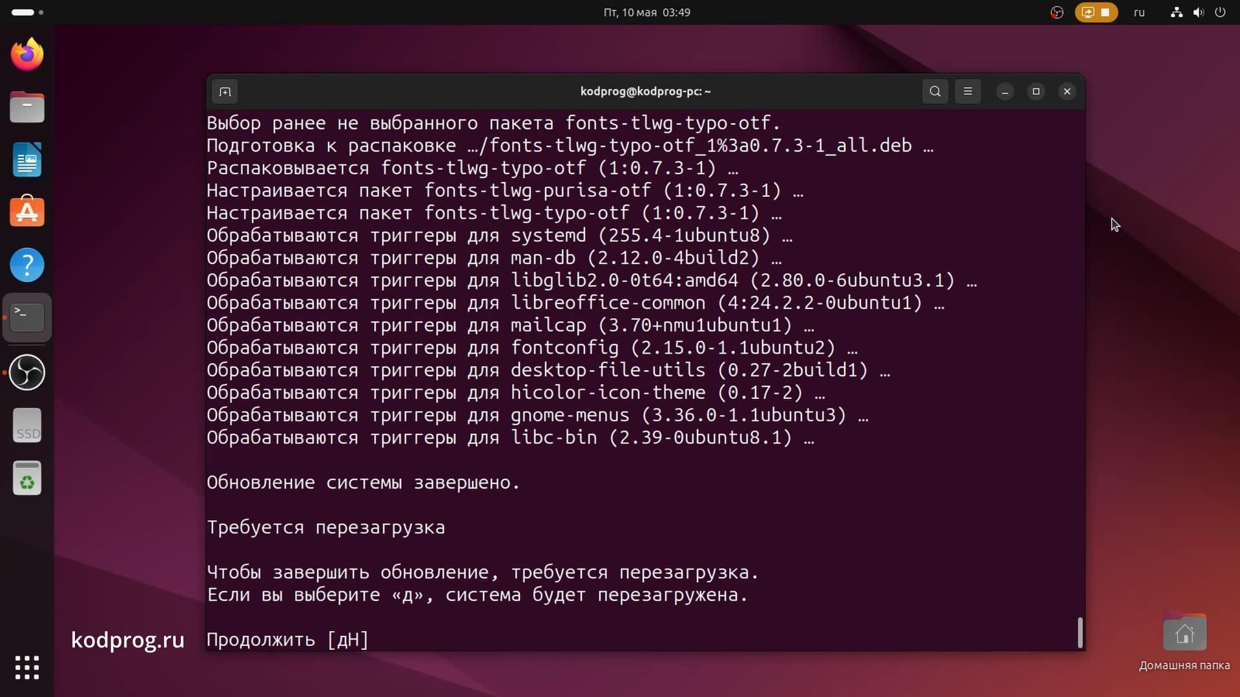Click the text Требуется перезагрузка
The height and width of the screenshot is (697, 1240).
point(325,527)
